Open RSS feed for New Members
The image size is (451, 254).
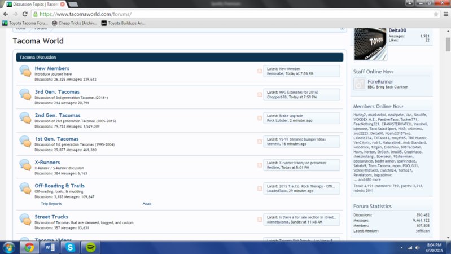coord(260,71)
